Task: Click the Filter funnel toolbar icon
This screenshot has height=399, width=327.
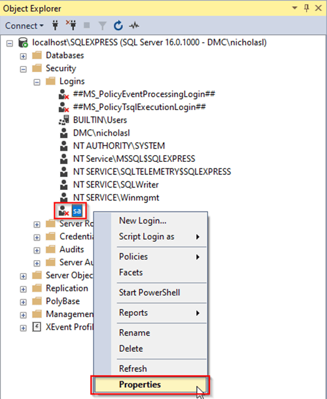Action: click(x=102, y=26)
